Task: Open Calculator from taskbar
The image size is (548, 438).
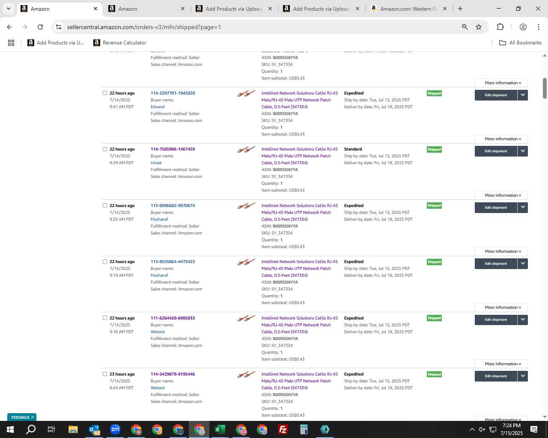Action: click(304, 429)
